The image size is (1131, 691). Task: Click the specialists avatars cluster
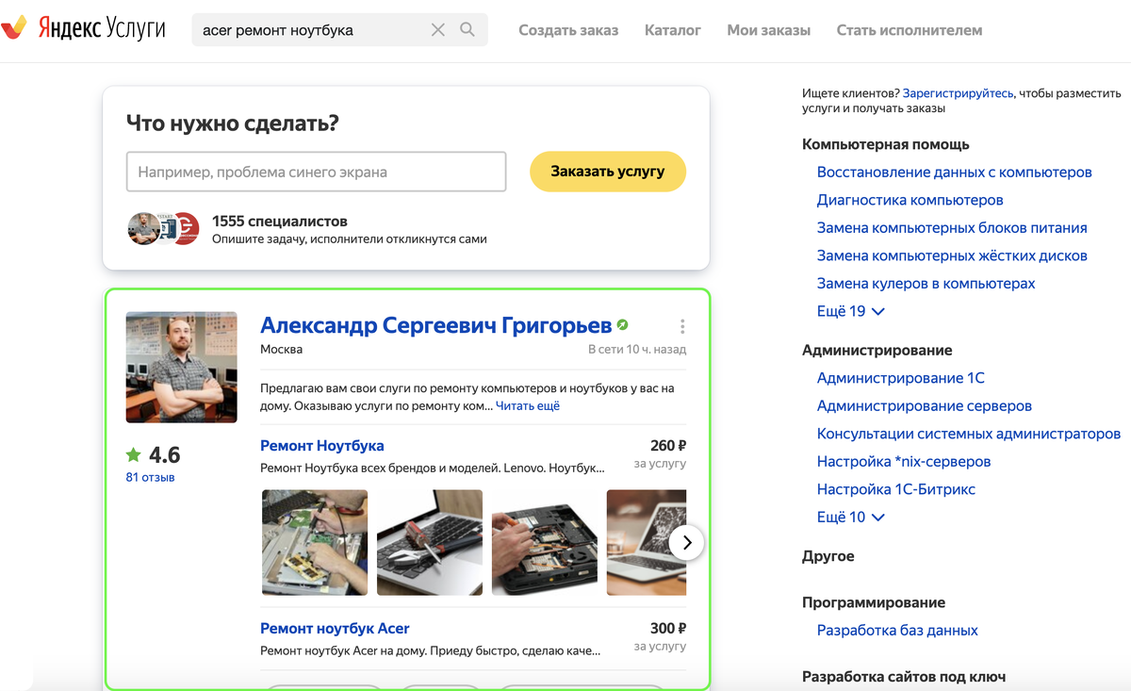(x=164, y=229)
